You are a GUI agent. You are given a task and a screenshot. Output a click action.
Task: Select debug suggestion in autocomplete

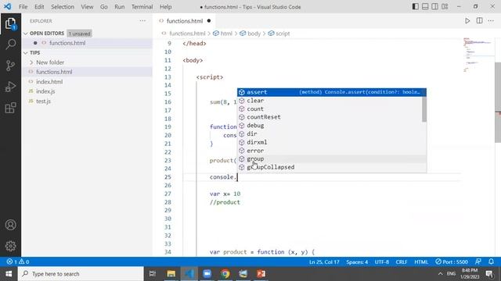(x=330, y=126)
